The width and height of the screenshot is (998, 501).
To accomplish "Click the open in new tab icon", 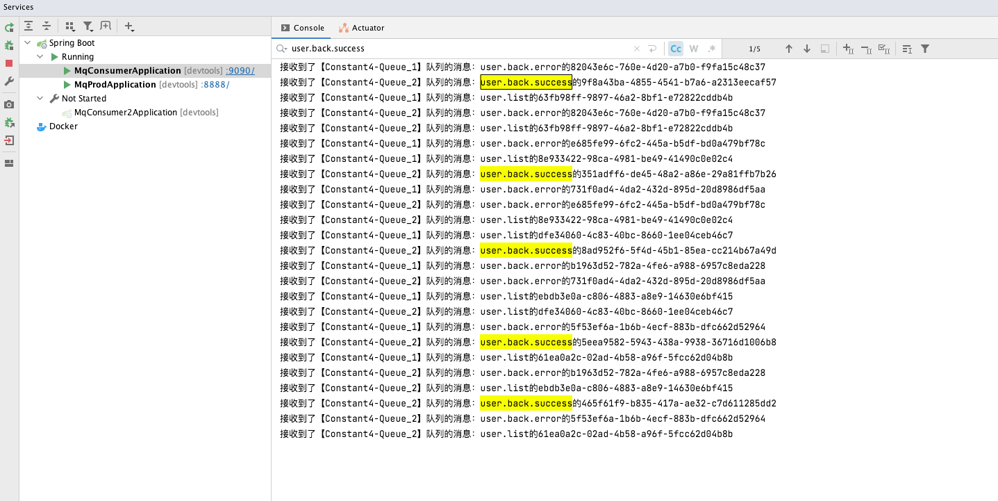I will click(106, 26).
